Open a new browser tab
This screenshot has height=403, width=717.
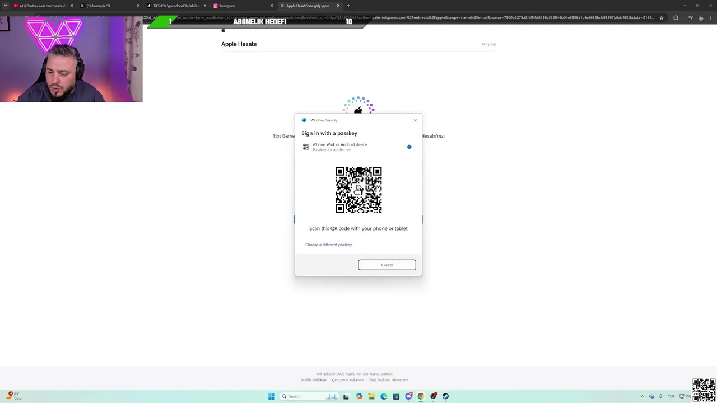[x=348, y=6]
